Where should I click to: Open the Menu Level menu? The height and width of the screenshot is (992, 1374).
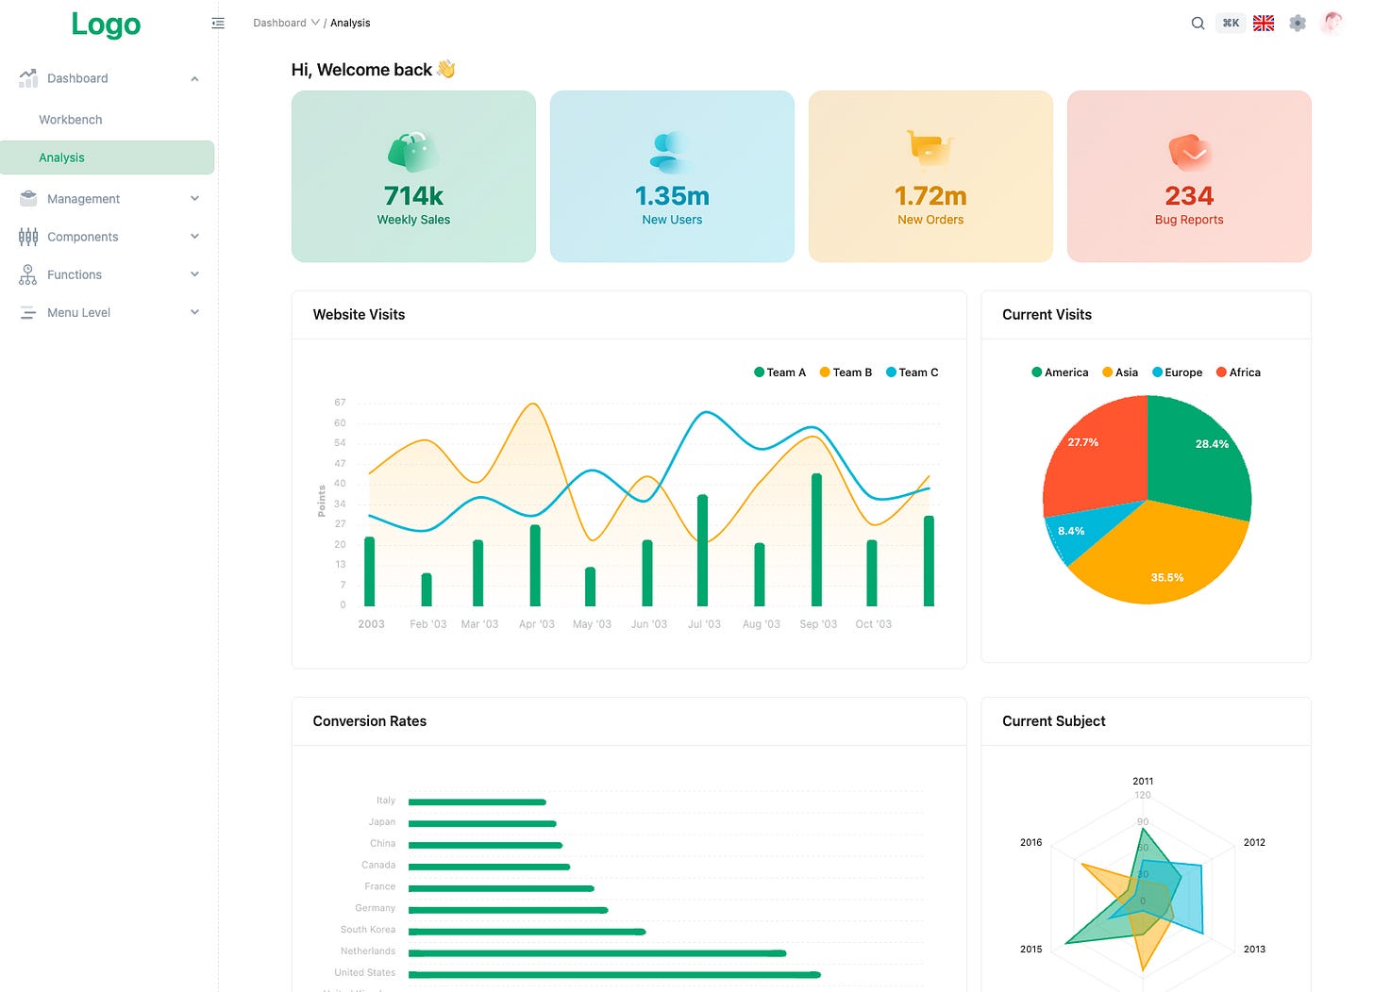tap(108, 312)
